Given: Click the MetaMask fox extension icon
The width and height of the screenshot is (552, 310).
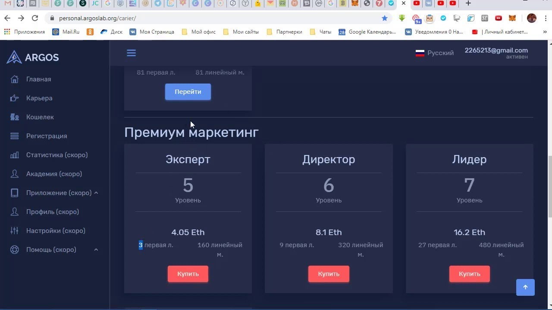Looking at the screenshot, I should tap(512, 18).
